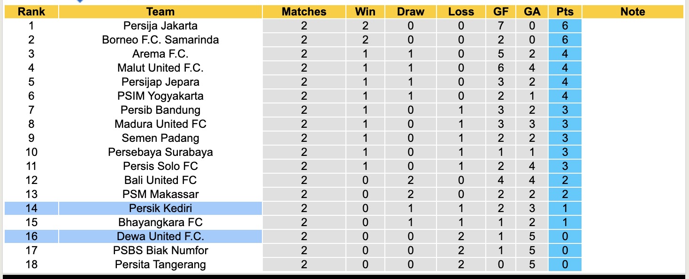Select the highlighted rank 14 cell
Screen dimensions: 689x279
(x=31, y=208)
